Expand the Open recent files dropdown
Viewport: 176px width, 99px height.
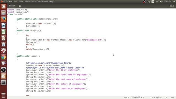click(12, 6)
